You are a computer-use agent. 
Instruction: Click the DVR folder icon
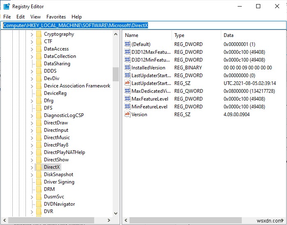(x=39, y=211)
